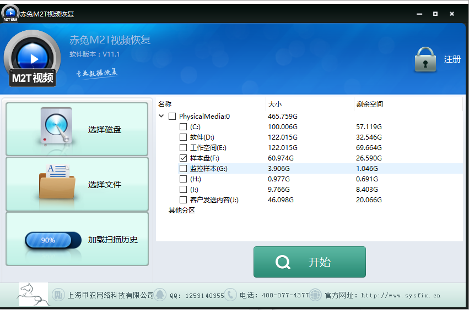
Task: Select the PhysicalMedia:0 label
Action: coord(204,117)
